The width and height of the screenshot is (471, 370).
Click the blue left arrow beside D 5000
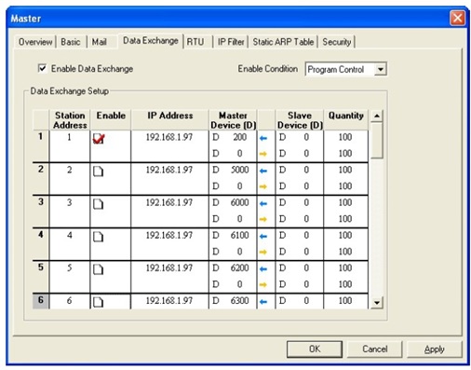click(263, 171)
